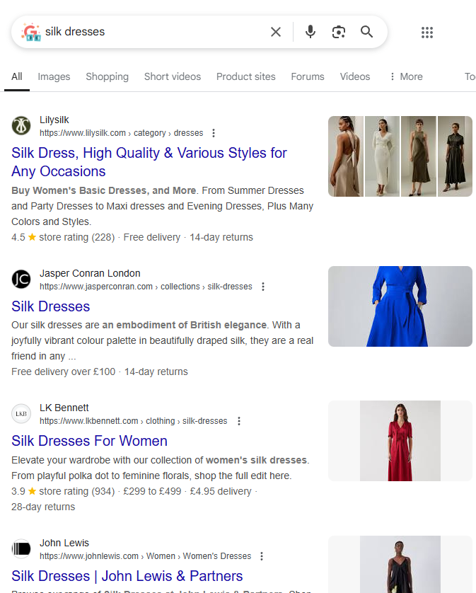The image size is (476, 593).
Task: Switch to the Shopping tab
Action: 107,76
